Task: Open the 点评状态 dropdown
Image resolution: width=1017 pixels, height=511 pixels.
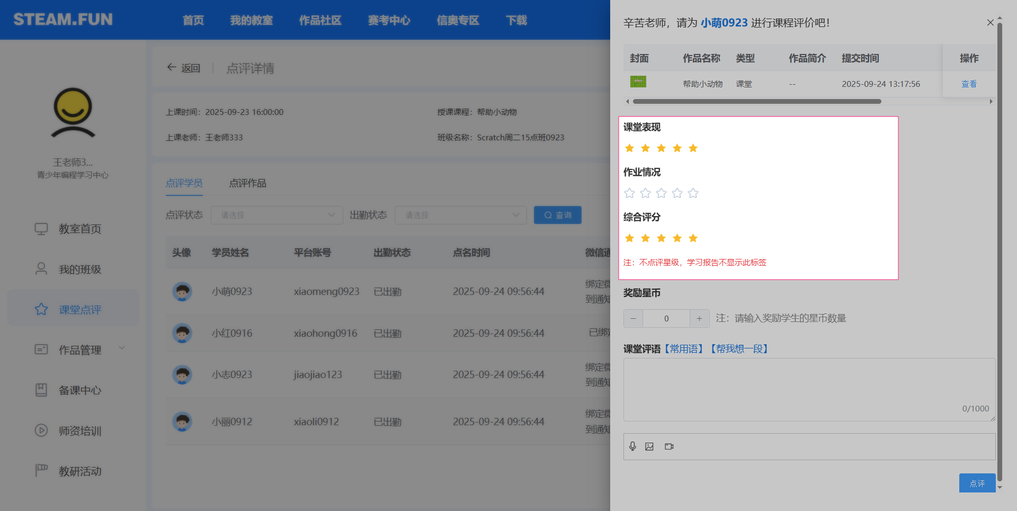Action: click(276, 215)
